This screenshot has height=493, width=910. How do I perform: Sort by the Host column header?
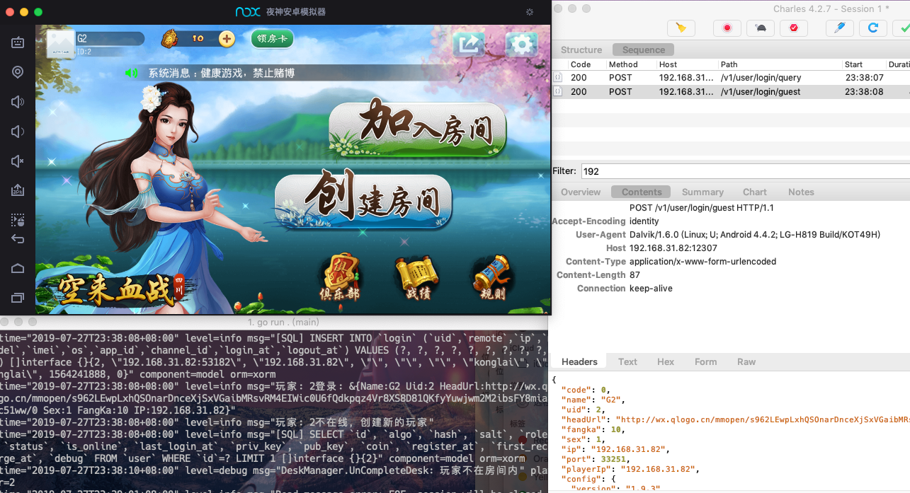click(x=686, y=64)
